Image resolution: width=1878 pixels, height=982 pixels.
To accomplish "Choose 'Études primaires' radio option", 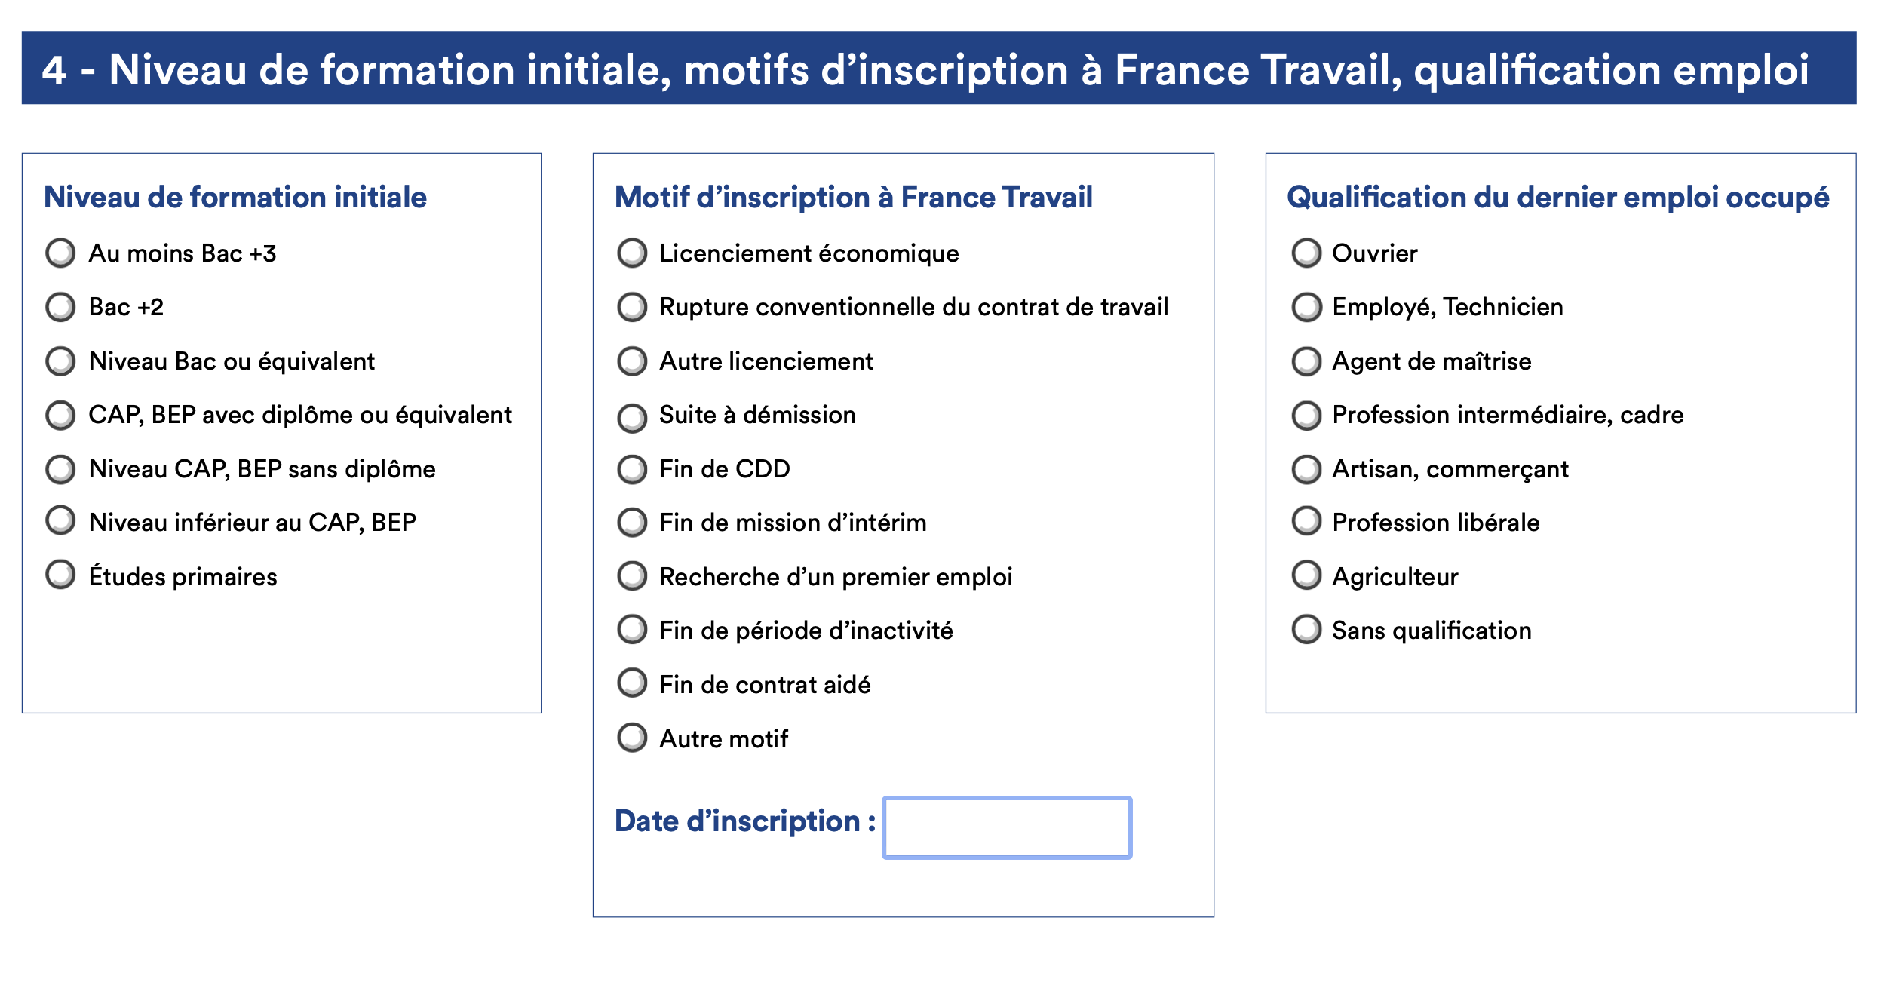I will point(60,574).
